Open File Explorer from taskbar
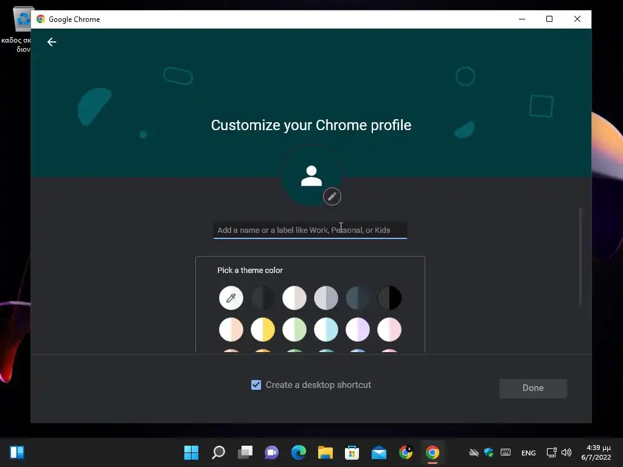 pyautogui.click(x=325, y=452)
